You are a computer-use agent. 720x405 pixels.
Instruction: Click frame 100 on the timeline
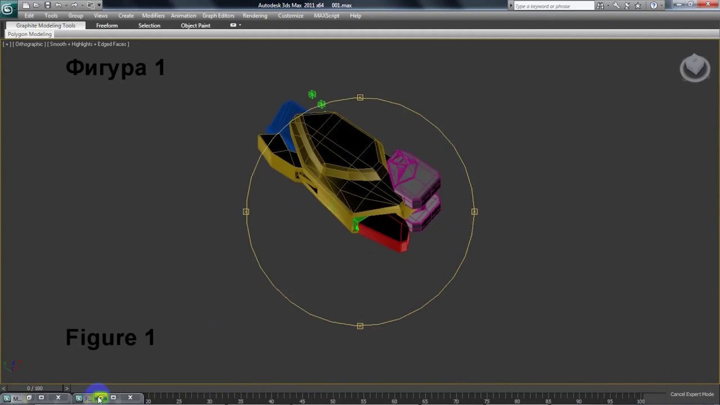tap(641, 401)
